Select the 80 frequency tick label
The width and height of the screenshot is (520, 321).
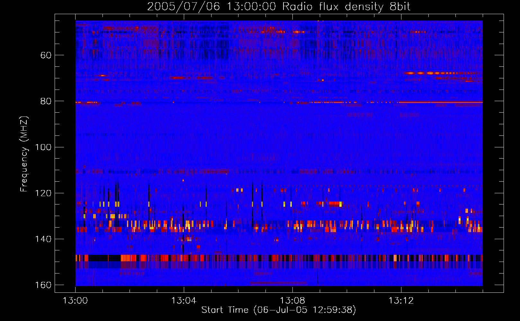46,101
